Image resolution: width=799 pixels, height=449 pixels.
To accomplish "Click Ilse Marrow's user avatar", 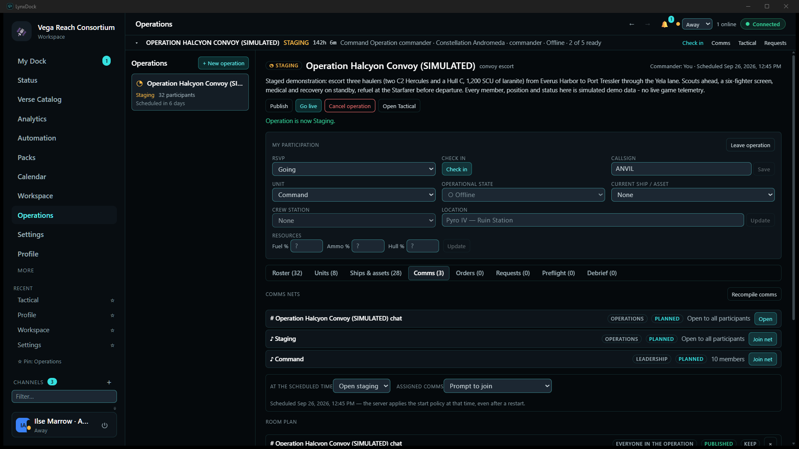I will pos(23,425).
